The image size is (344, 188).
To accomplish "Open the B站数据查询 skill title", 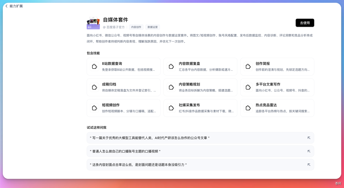I will [112, 64].
